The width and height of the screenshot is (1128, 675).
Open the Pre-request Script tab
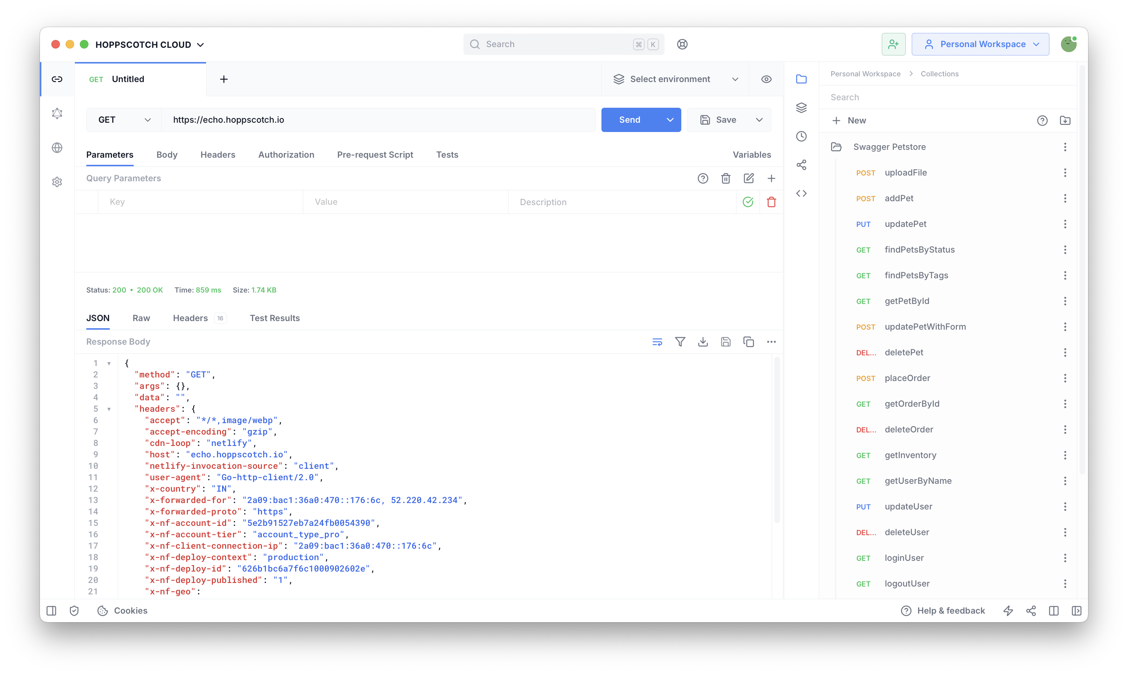coord(375,154)
